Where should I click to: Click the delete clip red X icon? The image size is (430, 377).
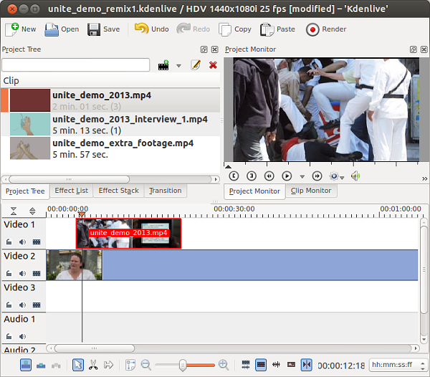[213, 65]
